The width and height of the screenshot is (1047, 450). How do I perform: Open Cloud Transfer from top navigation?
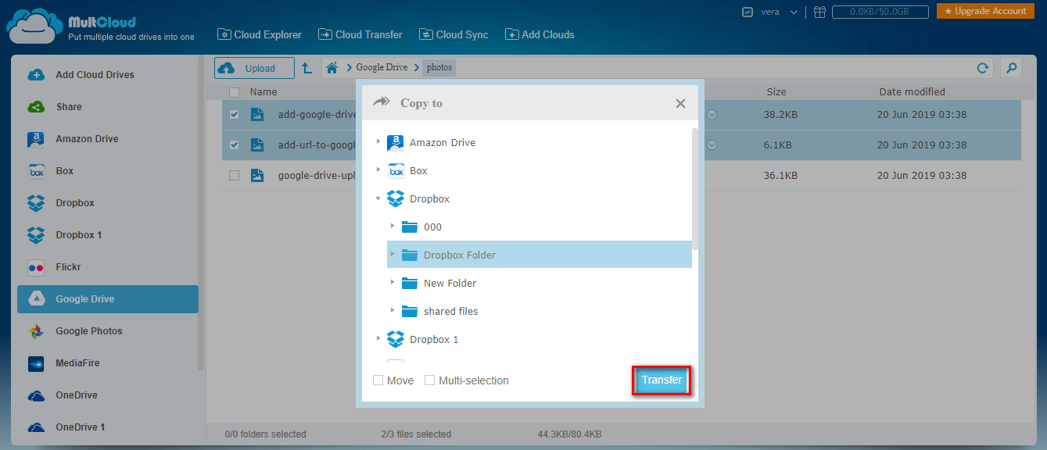(360, 34)
